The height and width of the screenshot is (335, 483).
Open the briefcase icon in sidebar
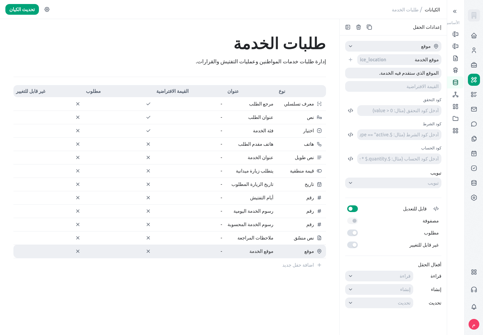pos(474,65)
